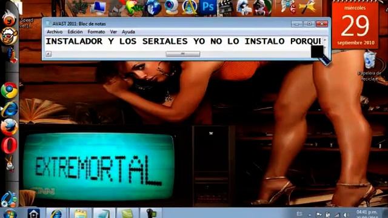Open Mozilla Firefox from the side dock
388x218 pixels.
tap(9, 127)
